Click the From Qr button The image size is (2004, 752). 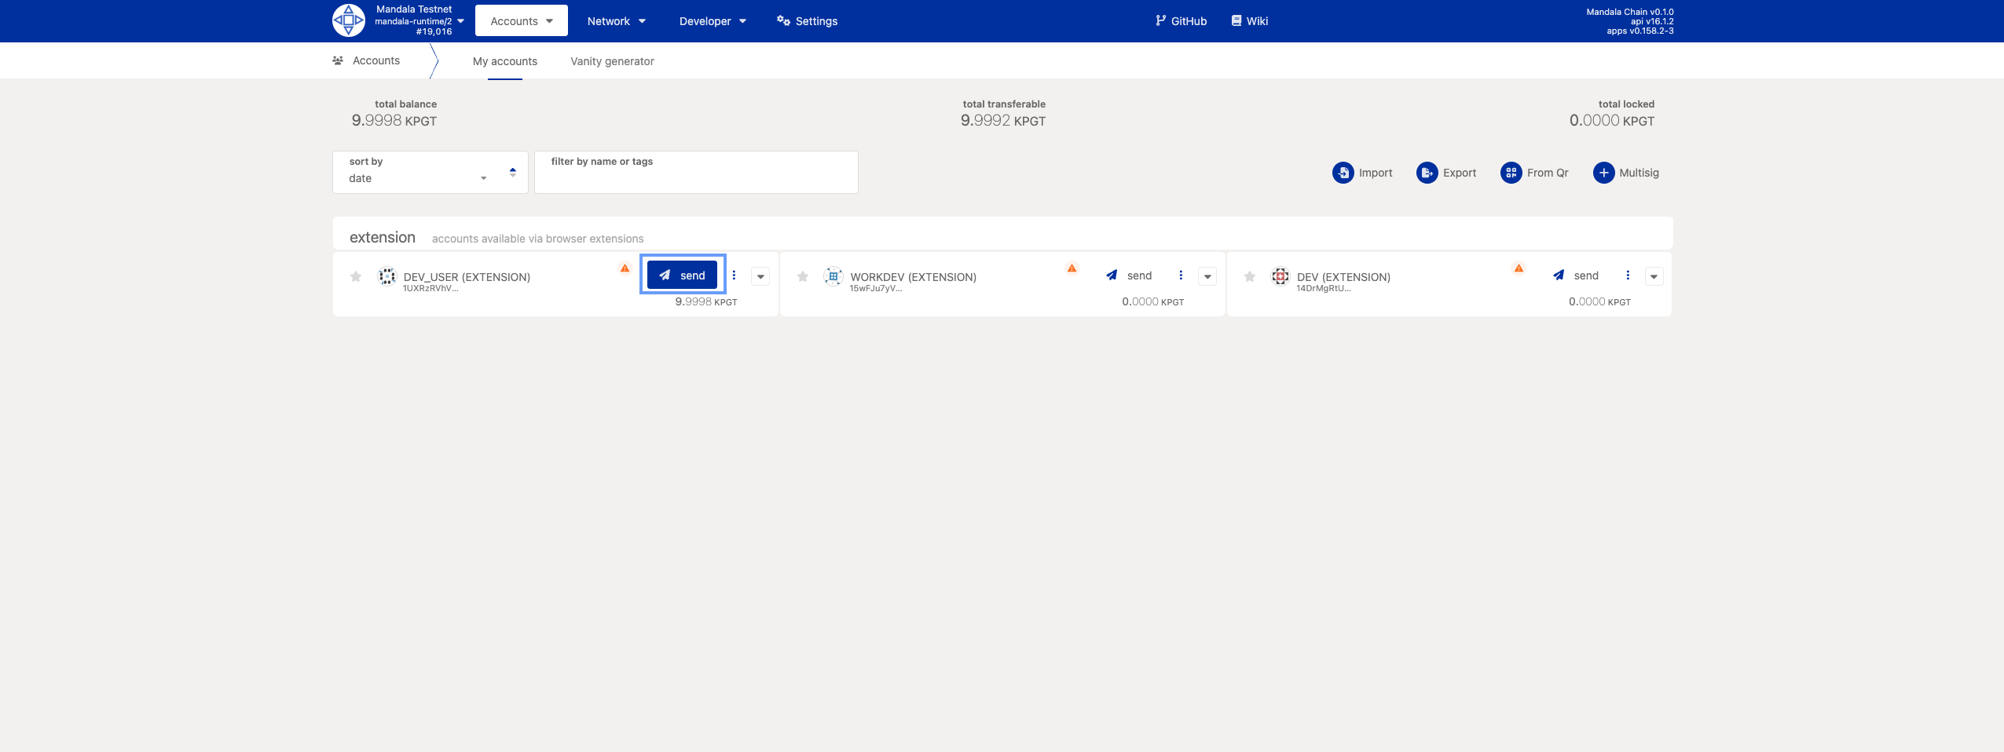coord(1534,173)
